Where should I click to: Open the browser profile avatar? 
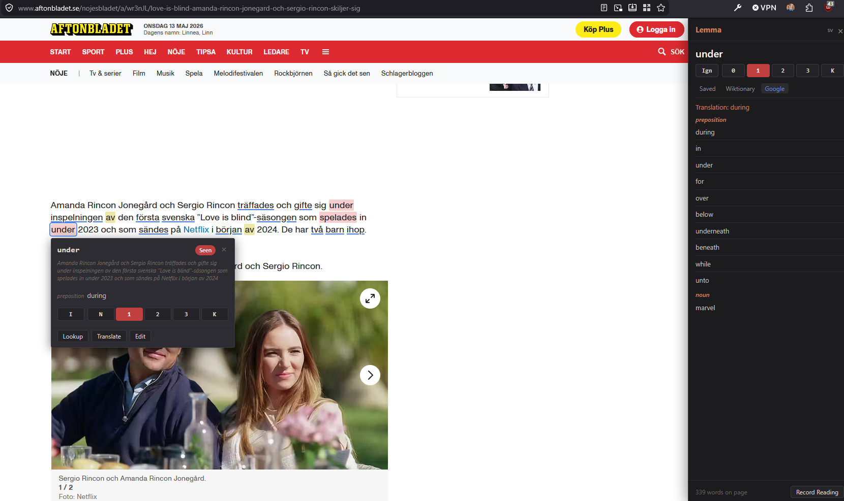point(791,8)
